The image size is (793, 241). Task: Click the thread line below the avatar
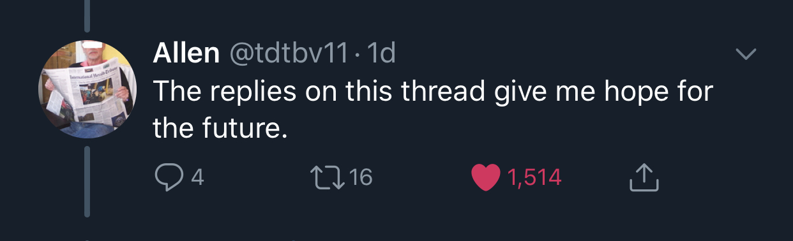click(x=87, y=182)
